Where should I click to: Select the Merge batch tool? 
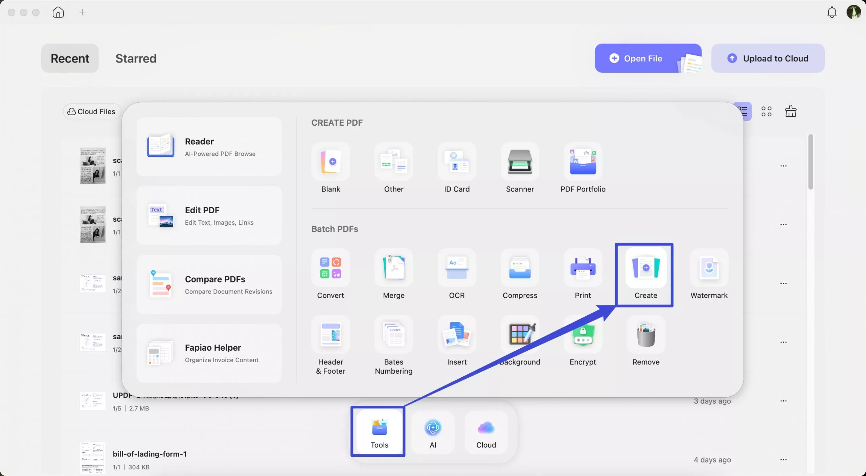[x=393, y=268]
